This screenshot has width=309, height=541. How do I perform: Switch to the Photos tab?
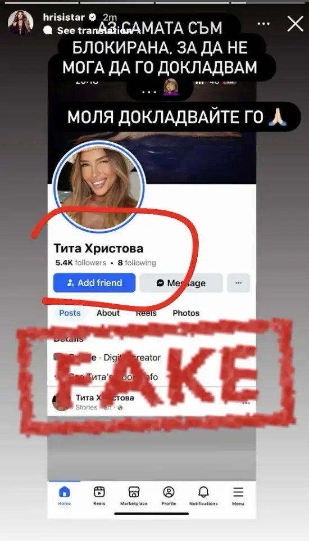pyautogui.click(x=186, y=313)
